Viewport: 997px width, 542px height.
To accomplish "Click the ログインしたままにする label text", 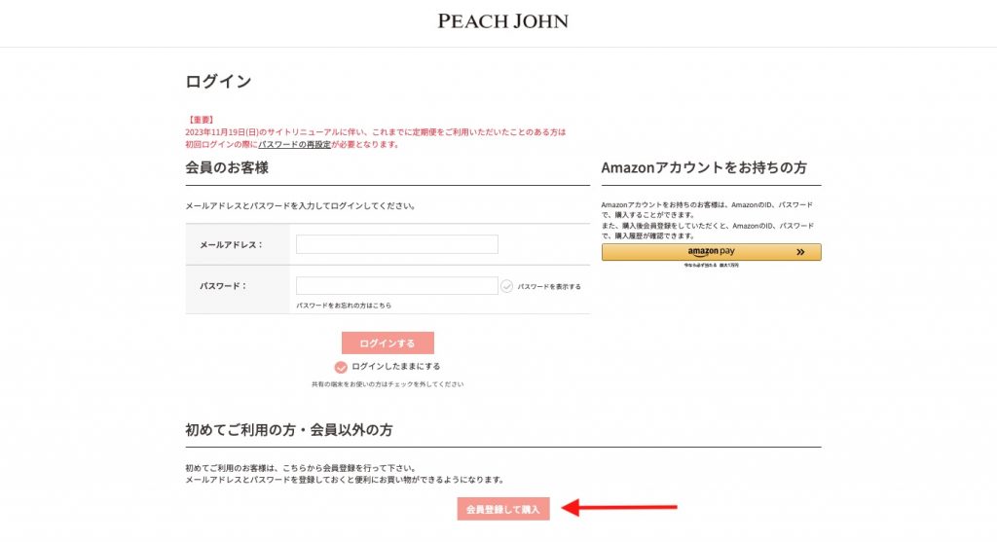I will coord(396,367).
